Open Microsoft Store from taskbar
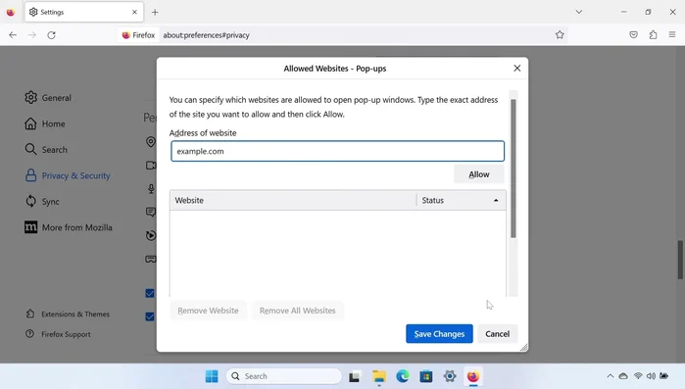Viewport: 685px width, 389px height. click(426, 376)
